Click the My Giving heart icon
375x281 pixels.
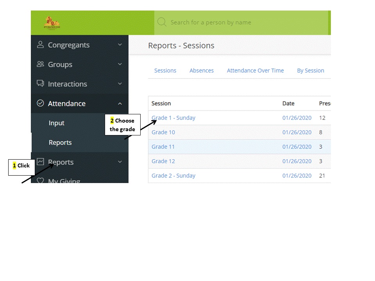click(40, 180)
